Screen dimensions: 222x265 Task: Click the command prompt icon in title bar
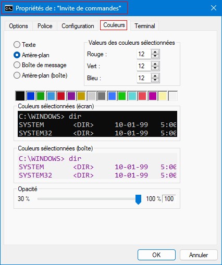pos(9,8)
